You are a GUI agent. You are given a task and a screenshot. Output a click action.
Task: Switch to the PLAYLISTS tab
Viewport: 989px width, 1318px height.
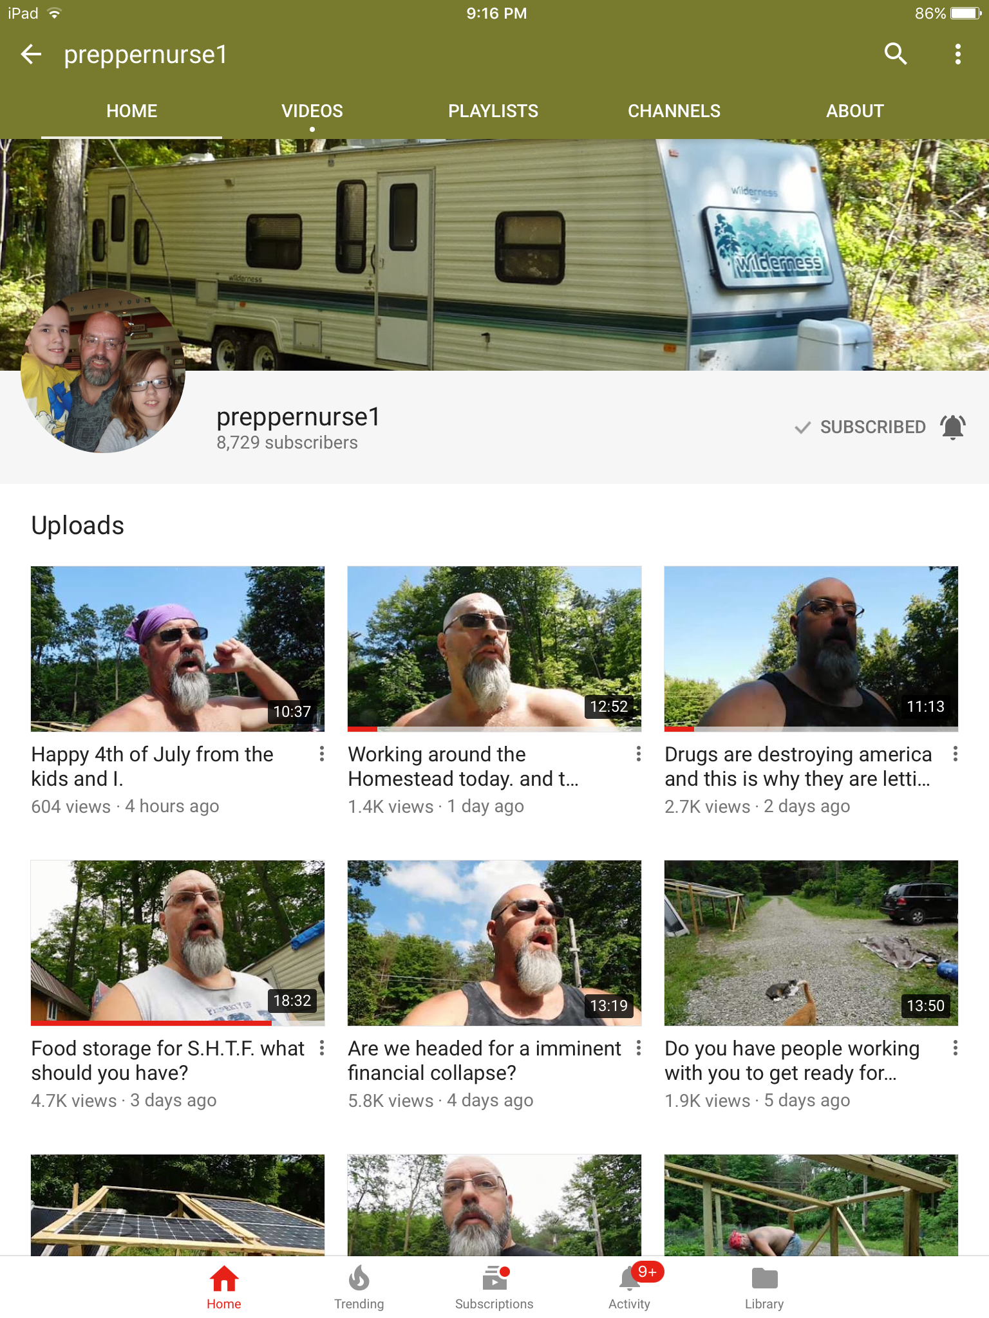click(493, 111)
